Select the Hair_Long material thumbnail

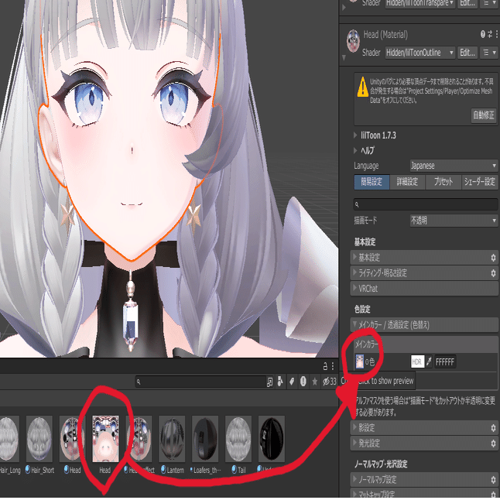pos(9,439)
